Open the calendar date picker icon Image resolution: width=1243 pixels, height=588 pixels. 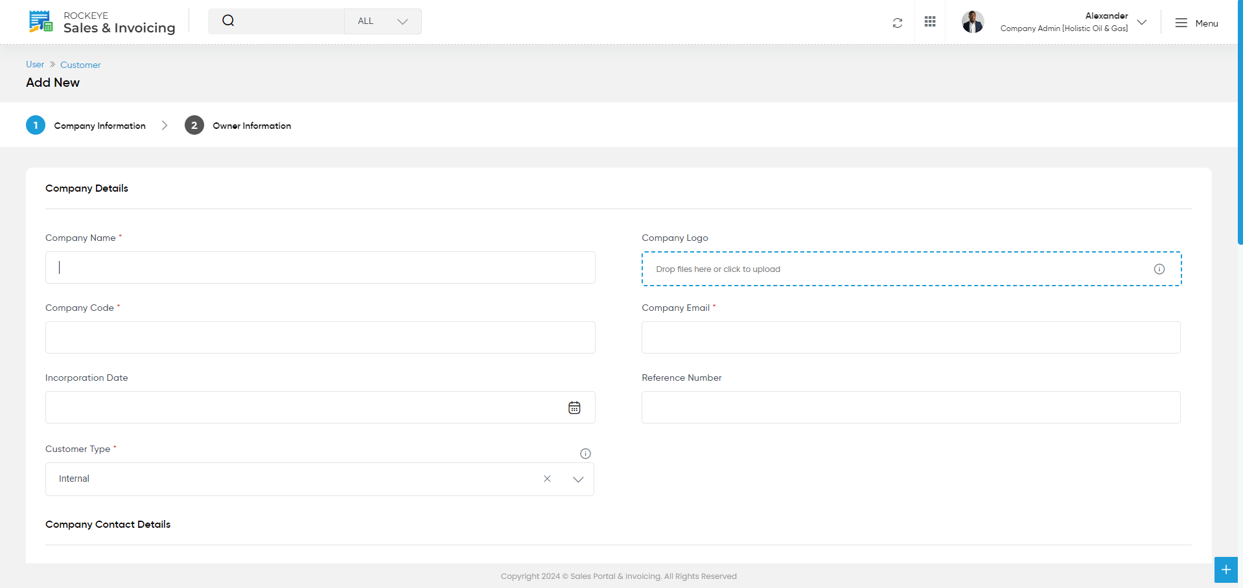[x=574, y=407]
